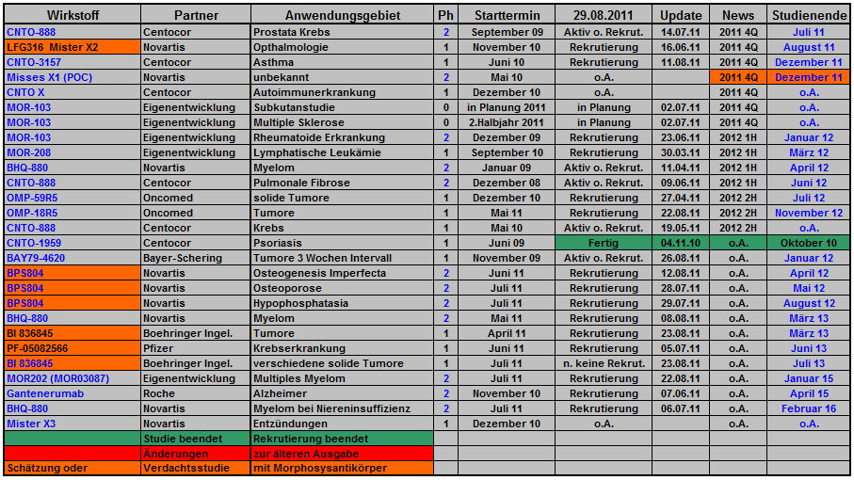Select the Roche partner cell
Viewport: 854px width, 480px height.
[x=196, y=394]
